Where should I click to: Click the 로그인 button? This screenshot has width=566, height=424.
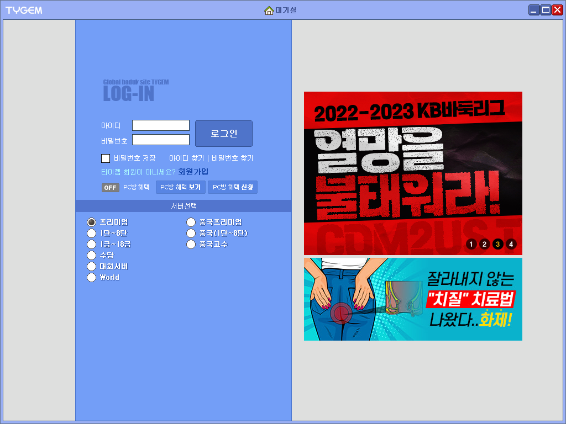(224, 134)
